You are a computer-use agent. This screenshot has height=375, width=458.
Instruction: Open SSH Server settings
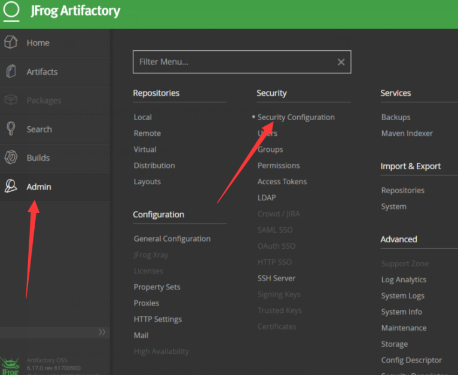tap(276, 278)
